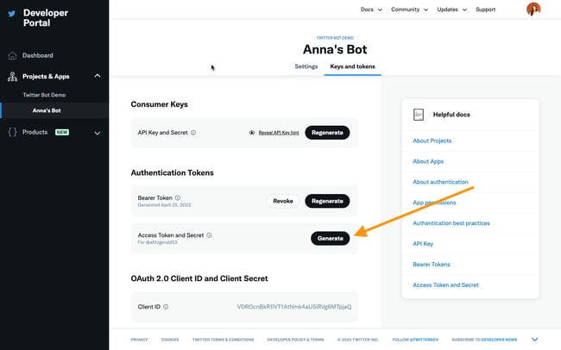Click info icon beside API Key and Secret
This screenshot has width=561, height=350.
[193, 133]
